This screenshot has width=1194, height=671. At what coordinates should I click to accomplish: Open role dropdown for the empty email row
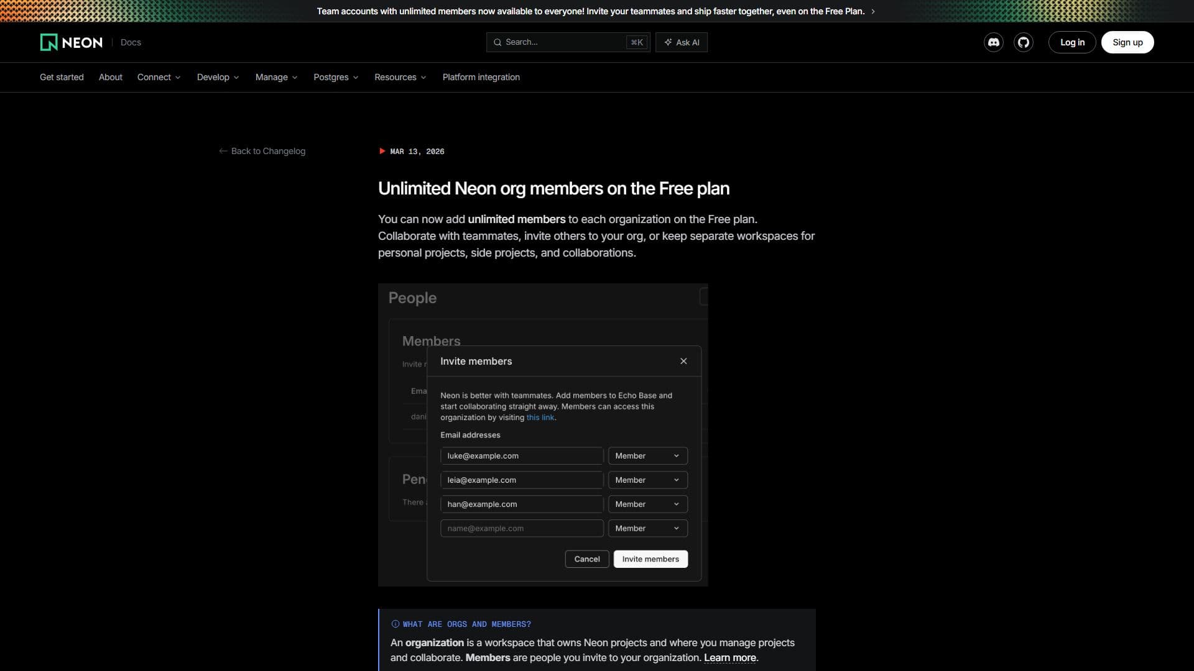click(x=648, y=528)
